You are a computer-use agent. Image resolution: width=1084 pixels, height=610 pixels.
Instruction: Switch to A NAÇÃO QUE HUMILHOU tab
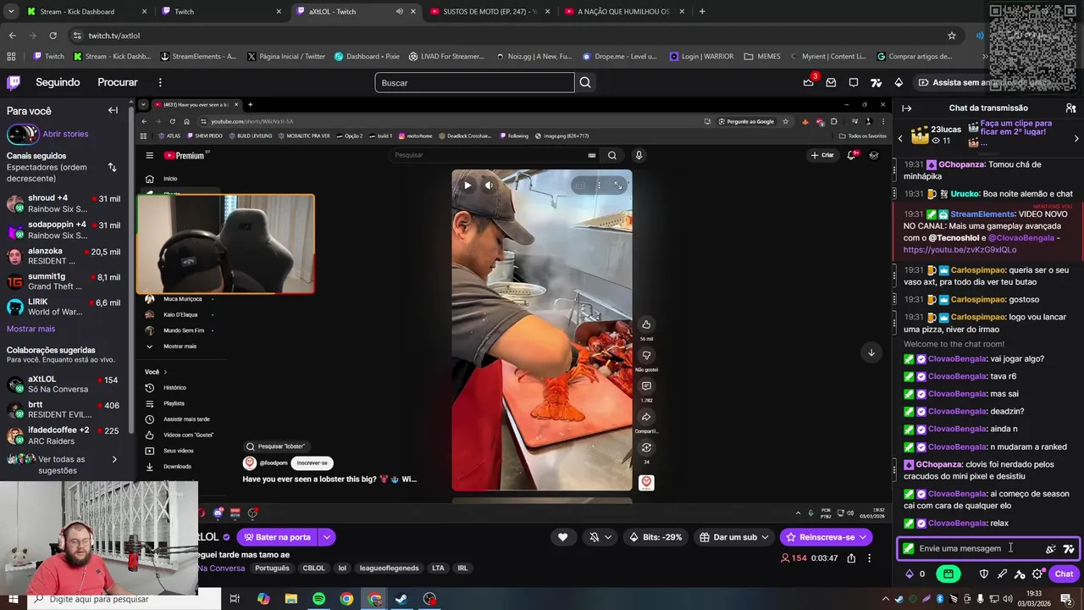[623, 12]
